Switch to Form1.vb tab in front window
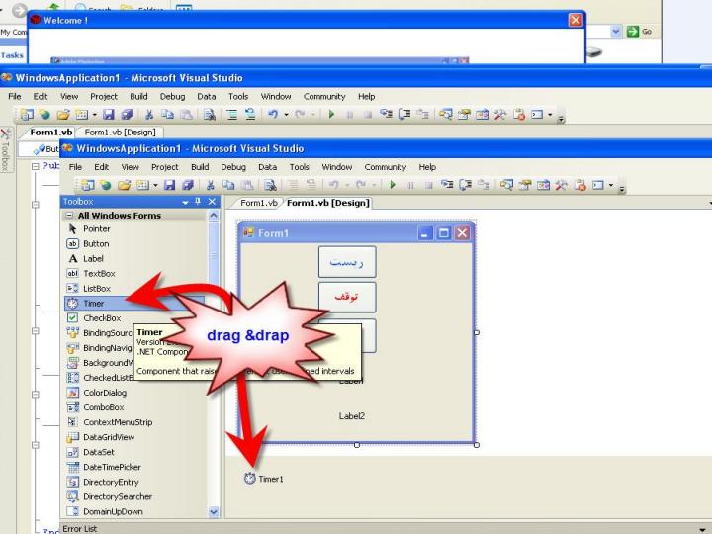Screen dimensions: 712x534 pyautogui.click(x=258, y=203)
